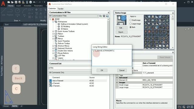
Task: Select the Move tool in the Modify panel
Action: coord(36,10)
